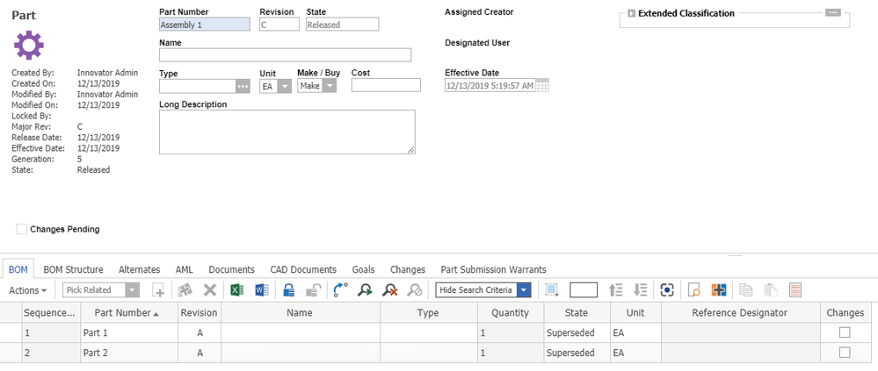The width and height of the screenshot is (878, 371).
Task: Toggle the Changes Pending checkbox
Action: [x=22, y=229]
